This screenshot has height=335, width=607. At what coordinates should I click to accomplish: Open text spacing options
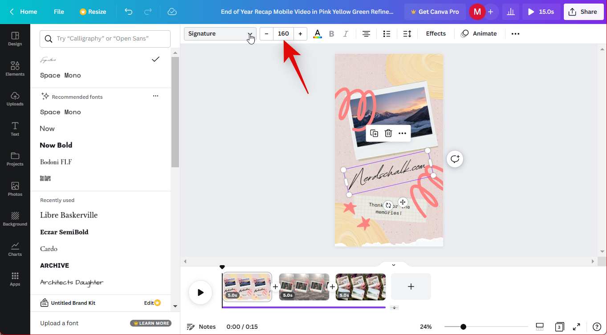click(407, 34)
